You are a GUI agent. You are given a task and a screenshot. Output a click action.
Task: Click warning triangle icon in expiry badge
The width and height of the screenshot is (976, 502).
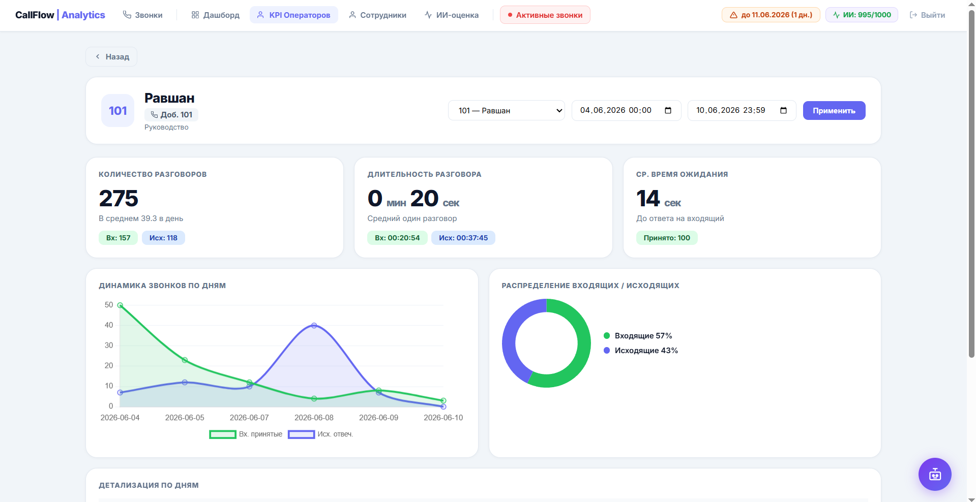[x=733, y=15]
